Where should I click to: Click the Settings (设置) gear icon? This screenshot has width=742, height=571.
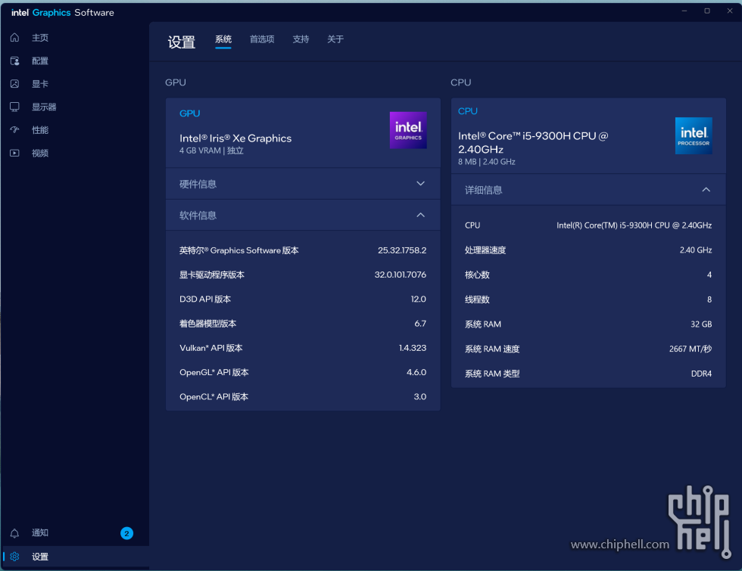pyautogui.click(x=14, y=557)
